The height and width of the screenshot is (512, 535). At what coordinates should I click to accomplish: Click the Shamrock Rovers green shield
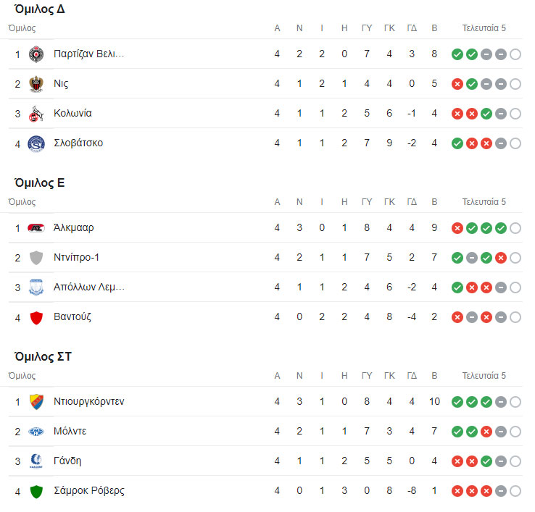click(x=36, y=491)
